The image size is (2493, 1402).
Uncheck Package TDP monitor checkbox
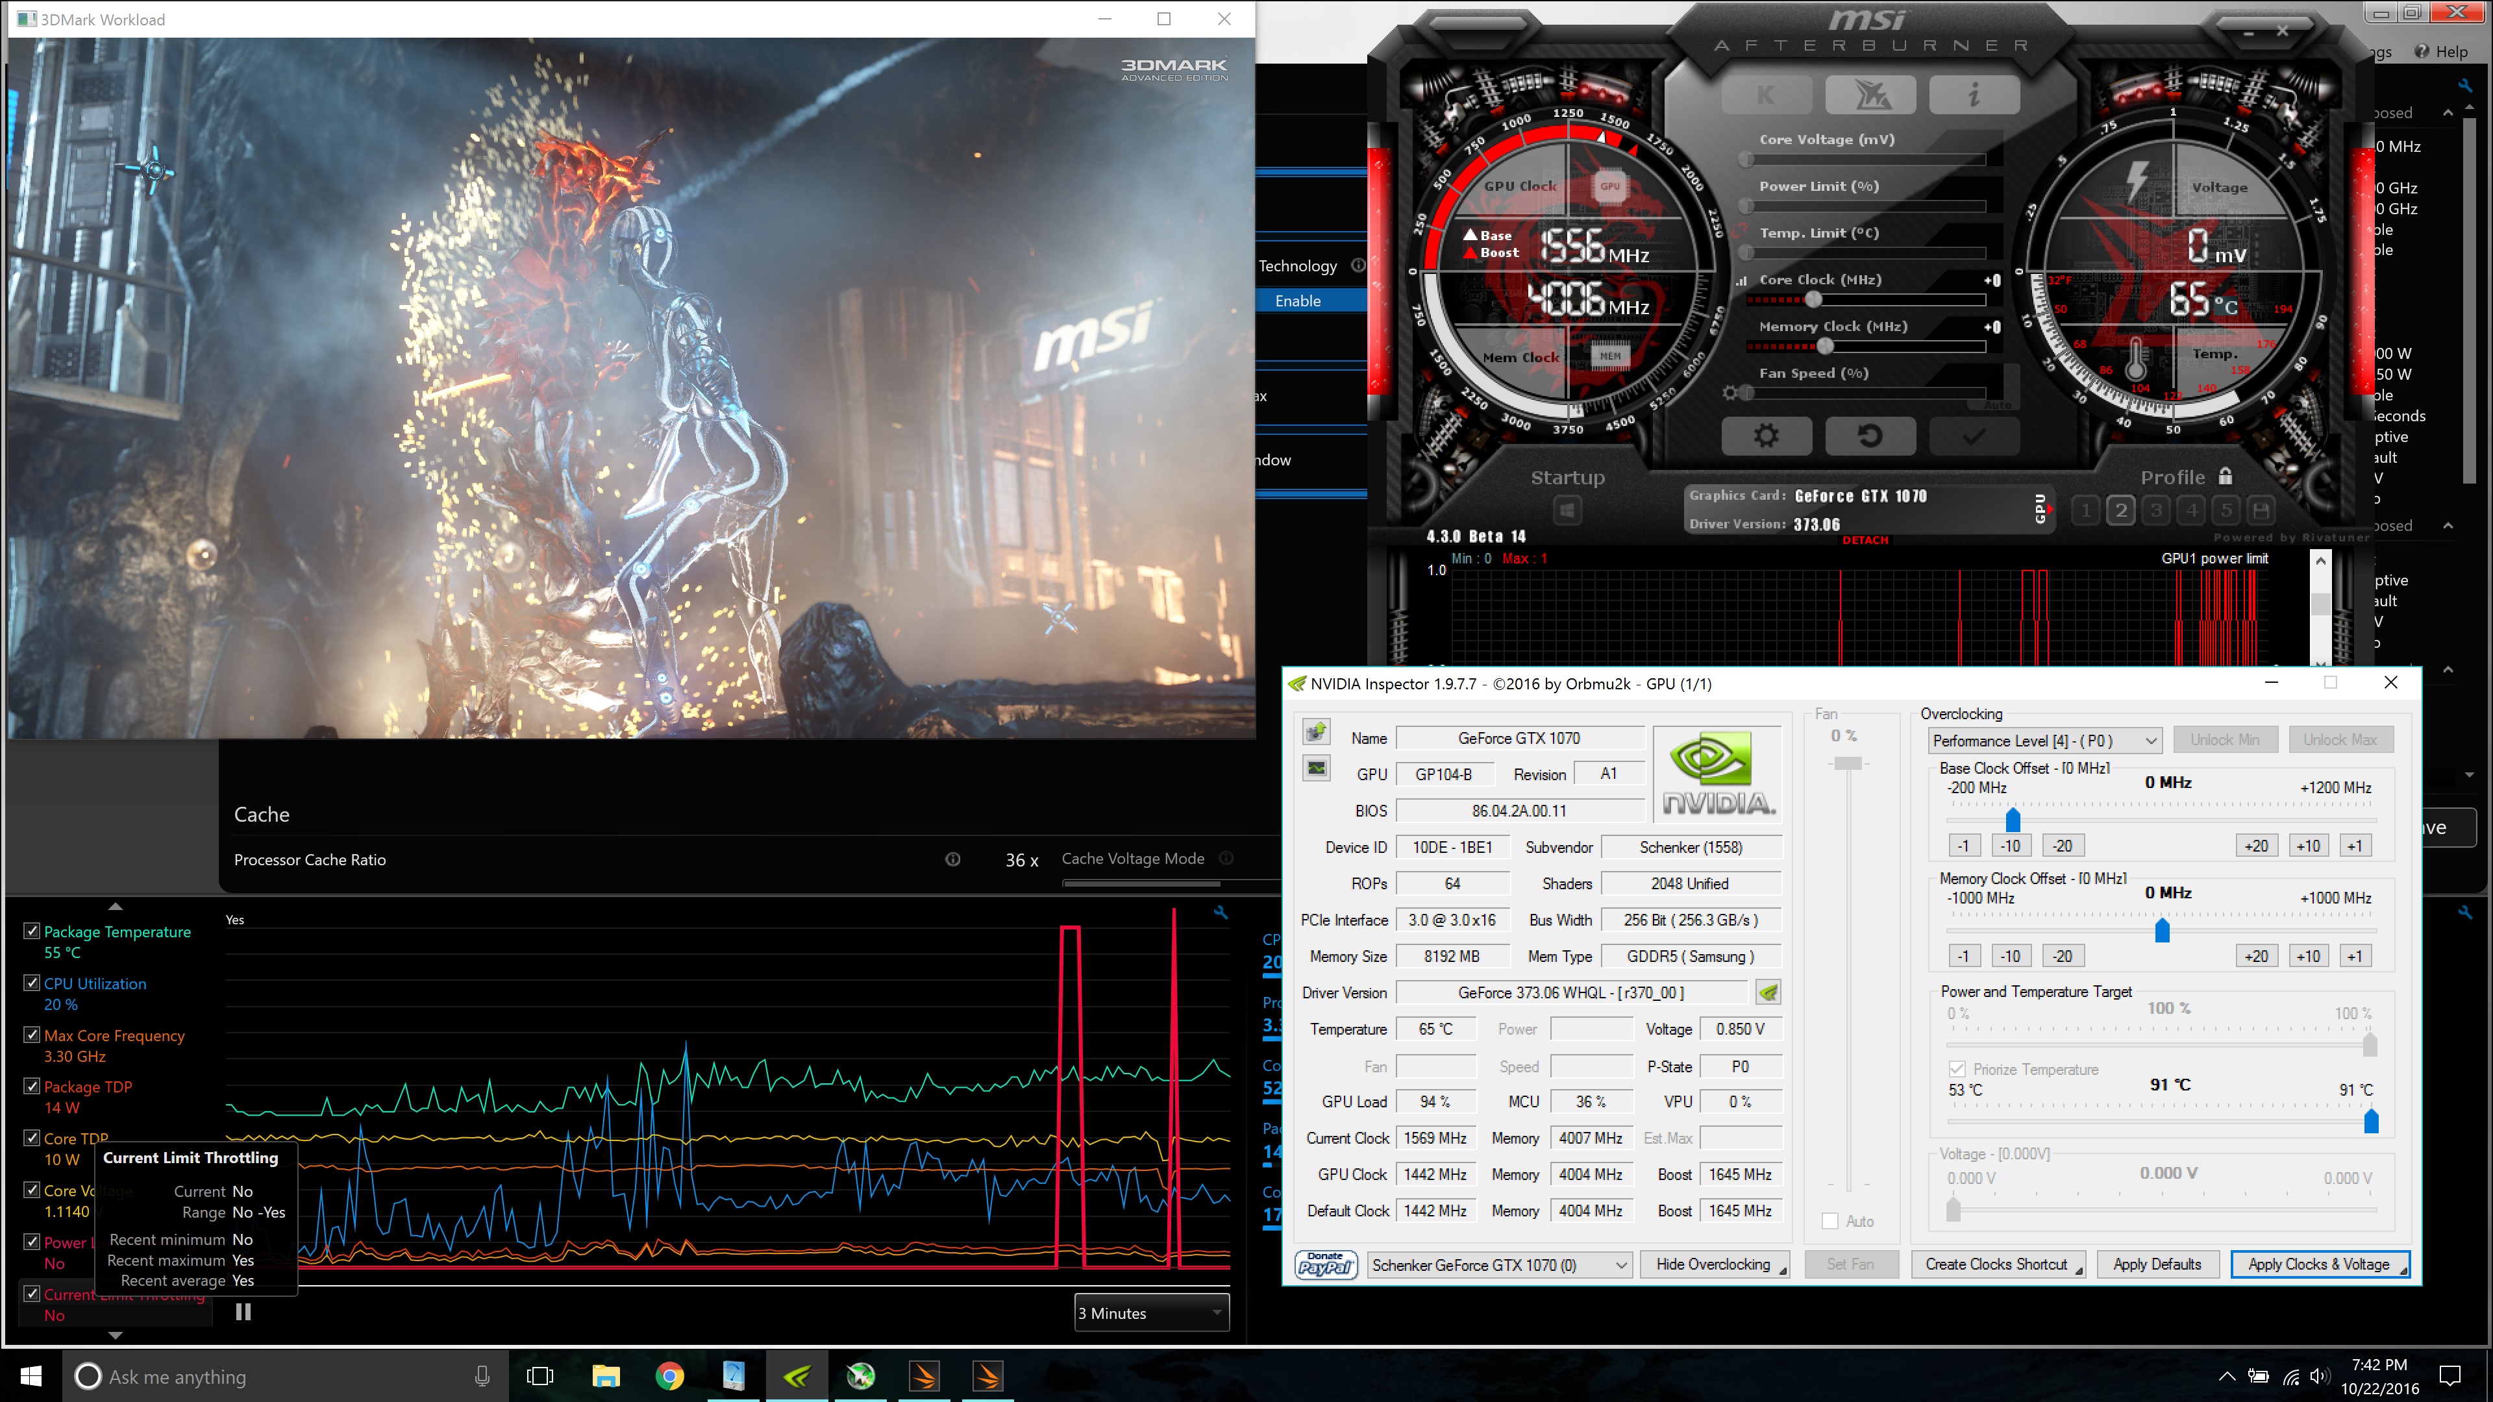[32, 1087]
